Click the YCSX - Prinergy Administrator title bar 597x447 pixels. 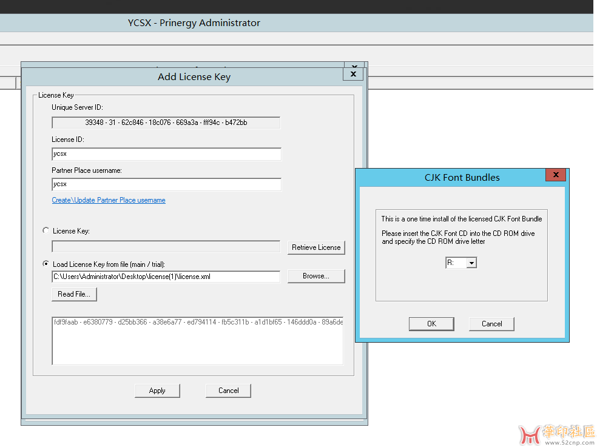point(297,23)
